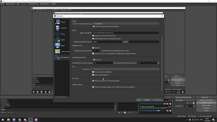Viewport: 217px width, 122px height.
Task: Enable low latency mode checkbox
Action: pos(93,75)
